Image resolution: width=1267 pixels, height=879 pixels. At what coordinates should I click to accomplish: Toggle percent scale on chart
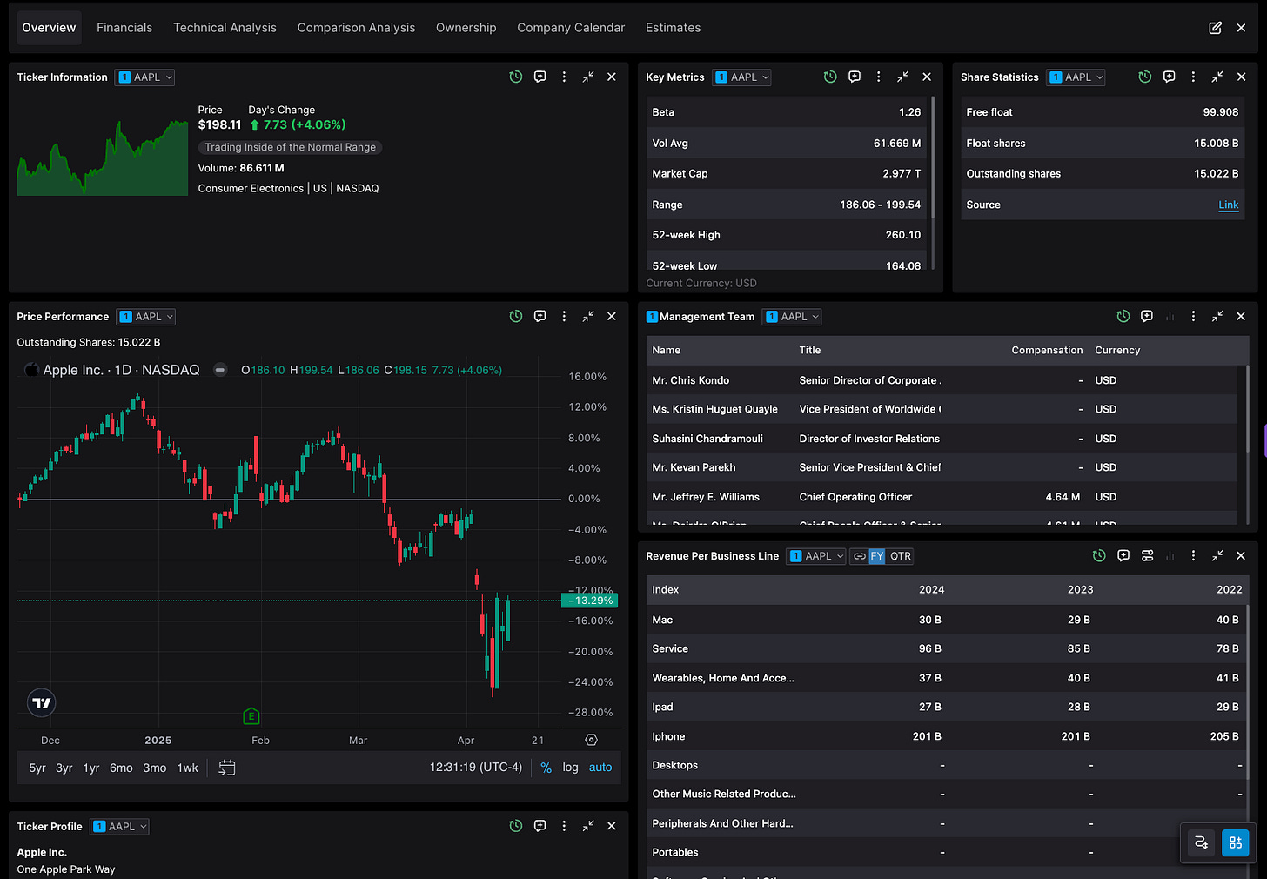tap(546, 768)
